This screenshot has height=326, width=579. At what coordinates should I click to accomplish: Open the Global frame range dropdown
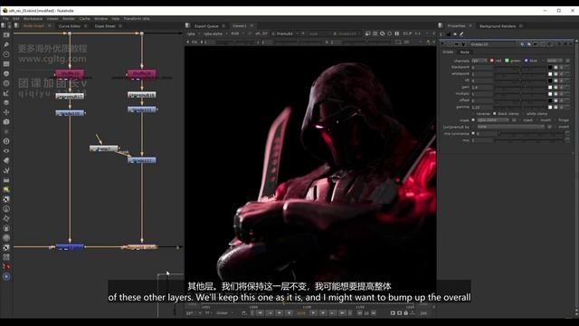click(x=224, y=313)
